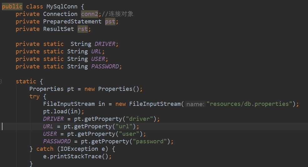Screen dimensions: 308x167
Task: Click the "user" string literal
Action: click(x=129, y=134)
